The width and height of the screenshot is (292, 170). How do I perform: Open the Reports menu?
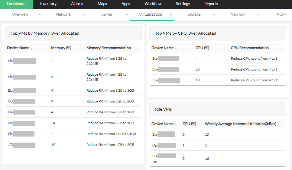point(211,4)
